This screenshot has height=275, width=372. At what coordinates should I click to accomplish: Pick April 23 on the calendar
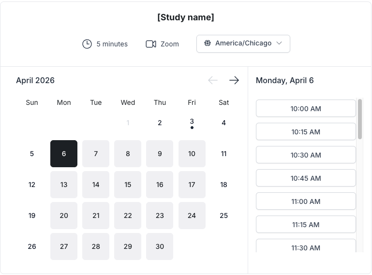(160, 216)
